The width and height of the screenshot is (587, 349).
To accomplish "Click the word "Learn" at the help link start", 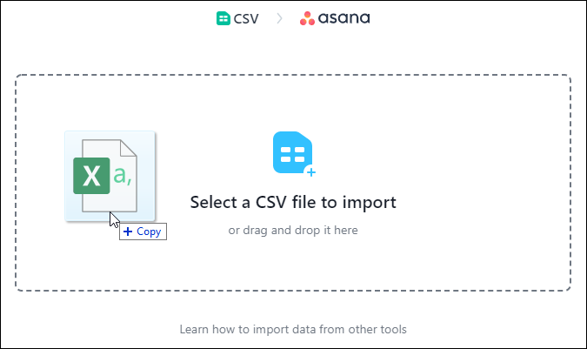I will pos(194,330).
